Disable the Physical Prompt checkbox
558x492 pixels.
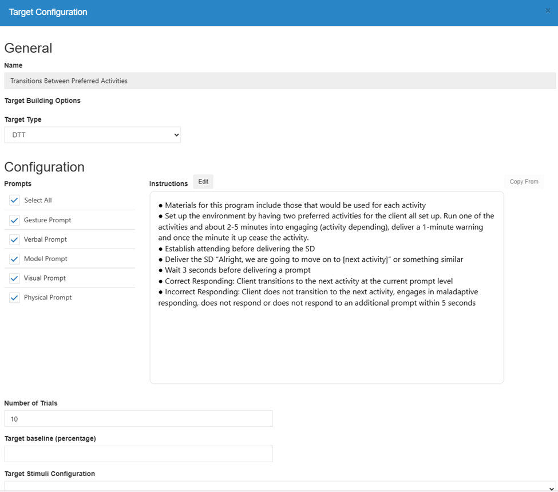pos(14,298)
